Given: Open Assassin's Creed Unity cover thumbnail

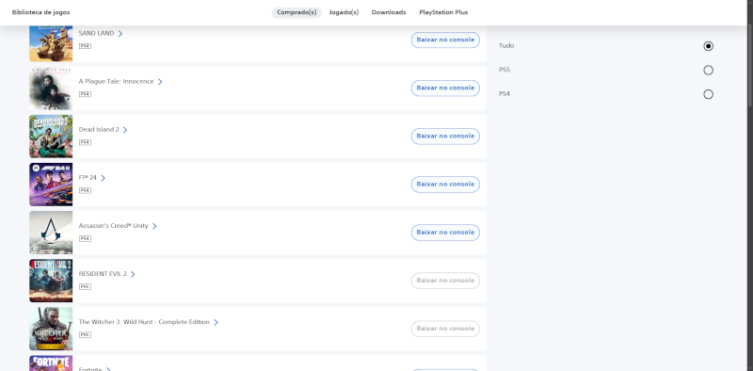Looking at the screenshot, I should (x=51, y=233).
